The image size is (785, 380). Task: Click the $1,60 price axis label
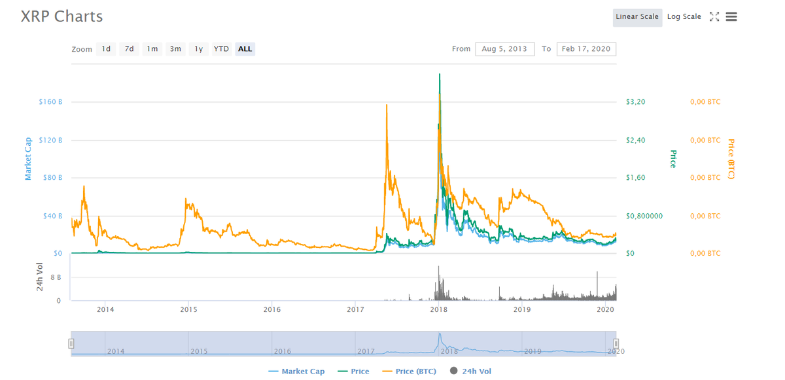(636, 177)
